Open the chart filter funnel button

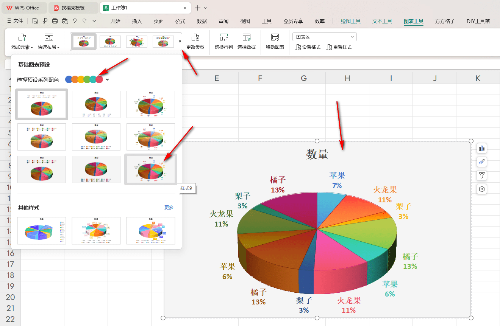[x=482, y=175]
